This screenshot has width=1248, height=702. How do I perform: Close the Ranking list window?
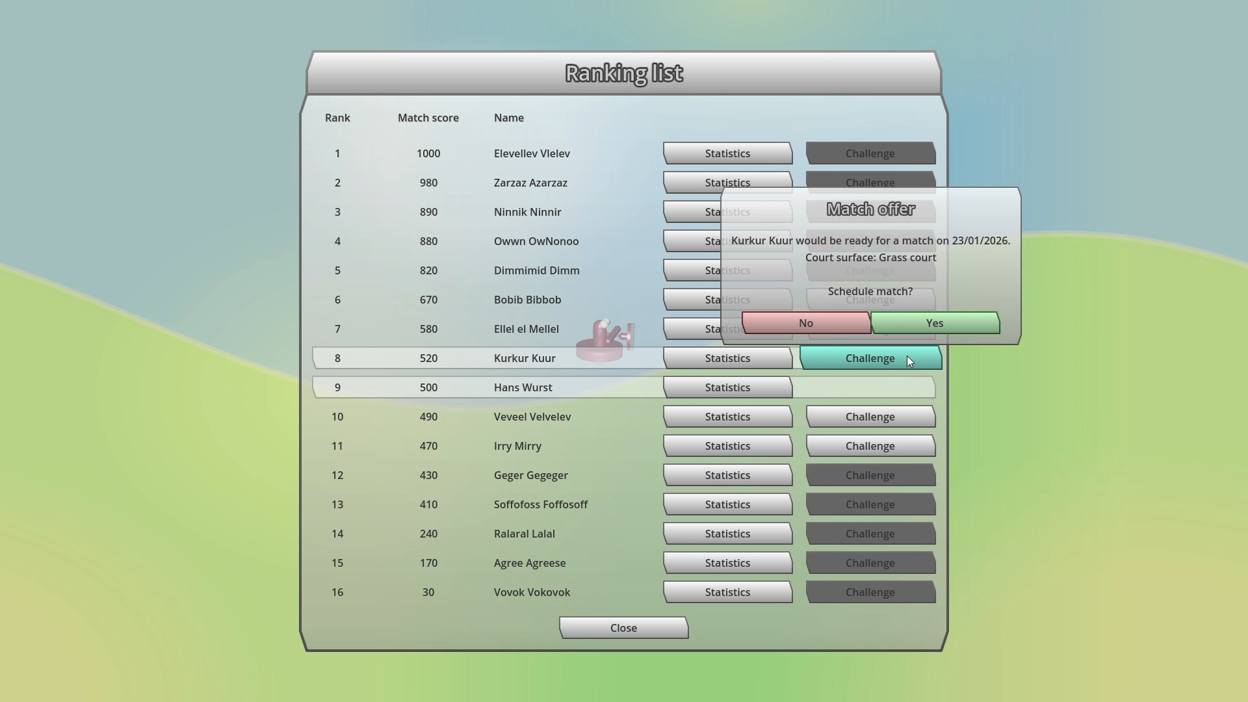click(x=623, y=627)
